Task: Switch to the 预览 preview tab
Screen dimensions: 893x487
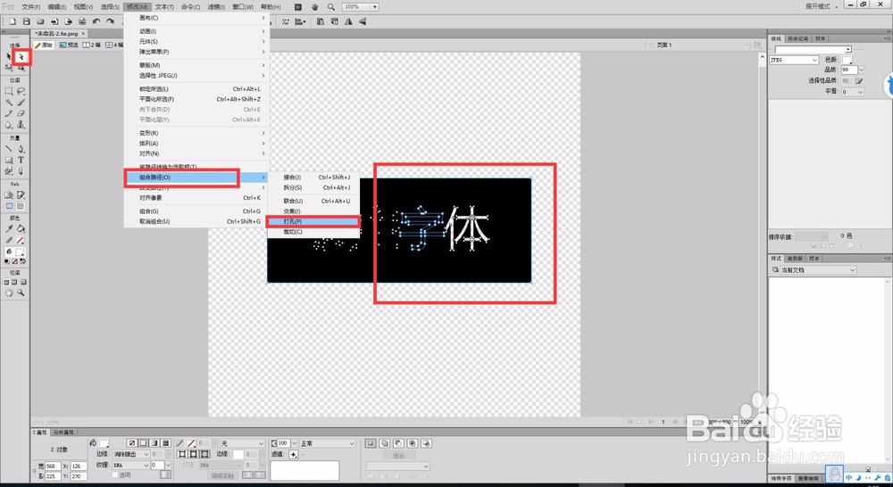Action: pyautogui.click(x=69, y=45)
